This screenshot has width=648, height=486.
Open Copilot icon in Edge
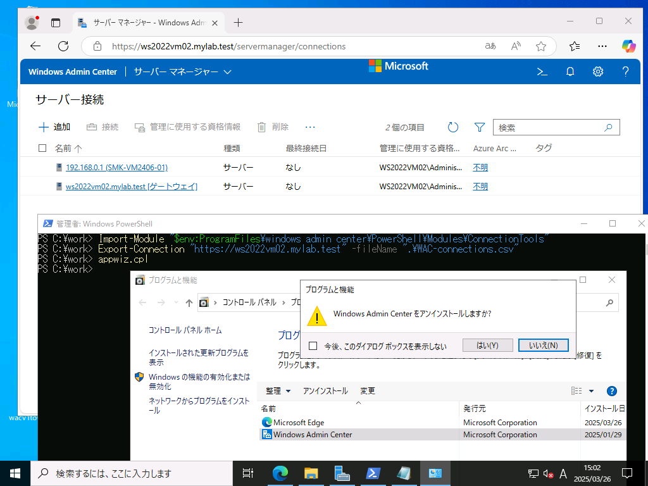coord(628,46)
